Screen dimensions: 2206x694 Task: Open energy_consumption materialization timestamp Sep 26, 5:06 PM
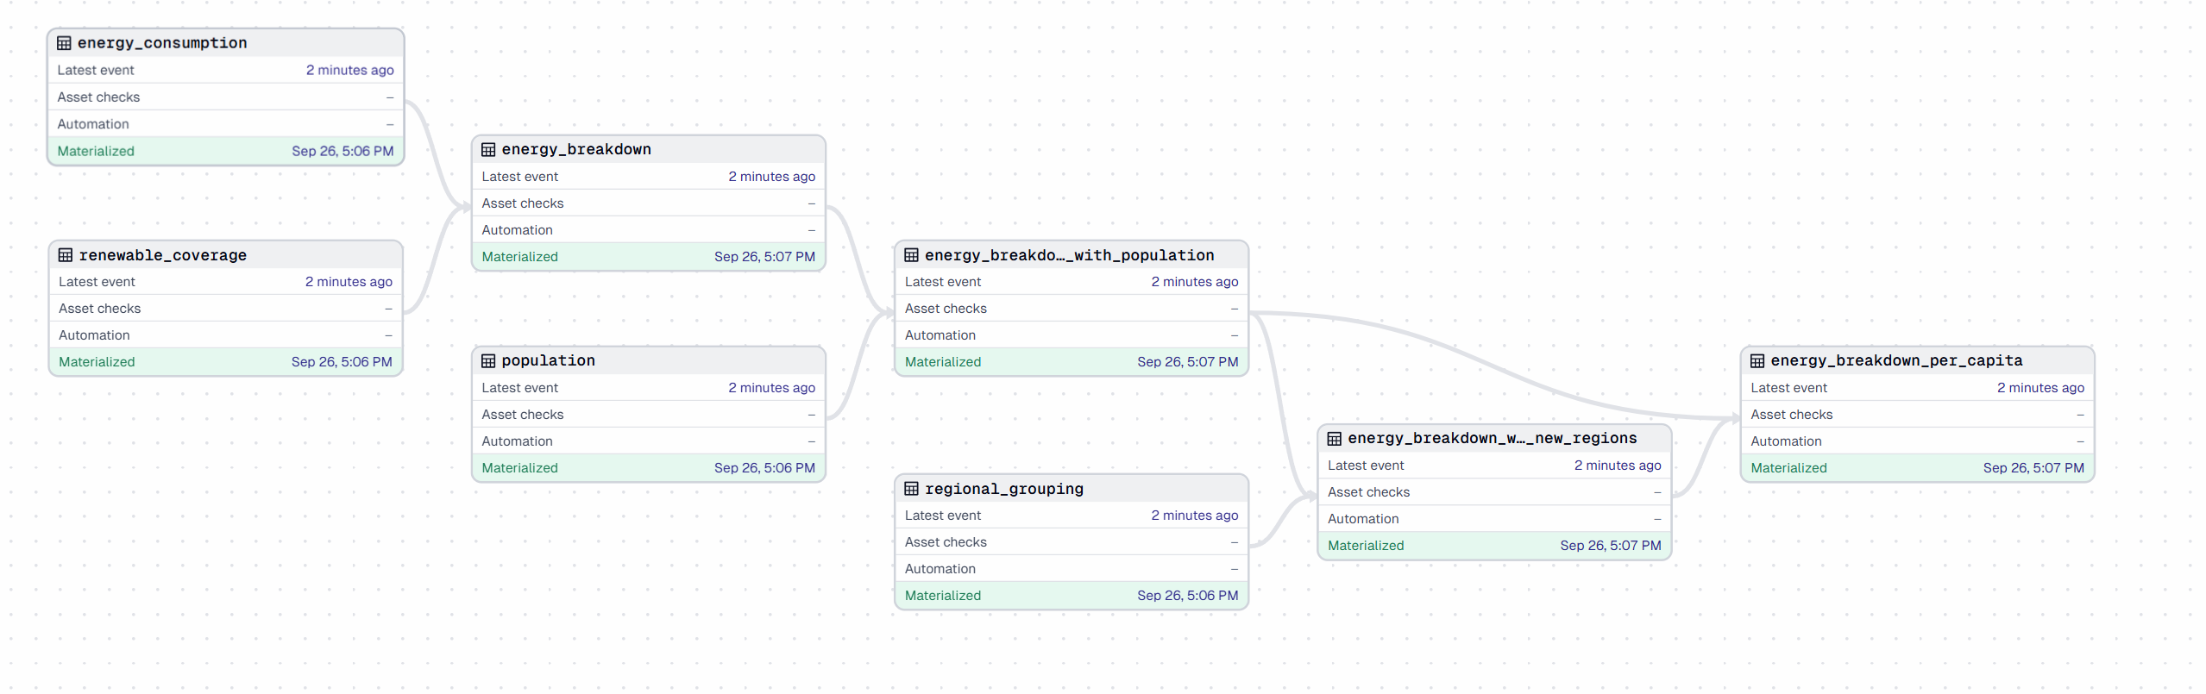pos(343,151)
